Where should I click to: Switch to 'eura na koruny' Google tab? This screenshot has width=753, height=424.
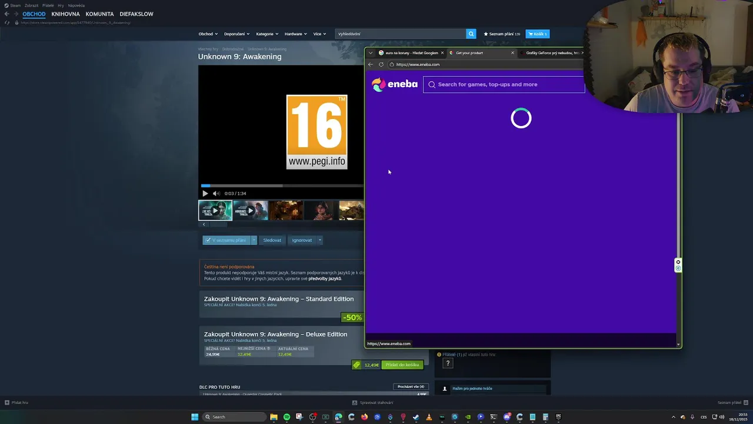pos(411,52)
